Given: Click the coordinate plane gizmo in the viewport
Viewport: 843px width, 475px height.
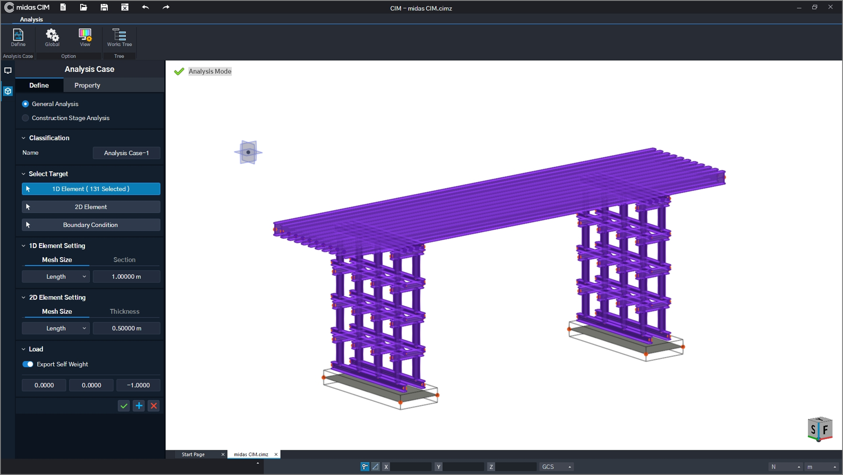Looking at the screenshot, I should [248, 152].
